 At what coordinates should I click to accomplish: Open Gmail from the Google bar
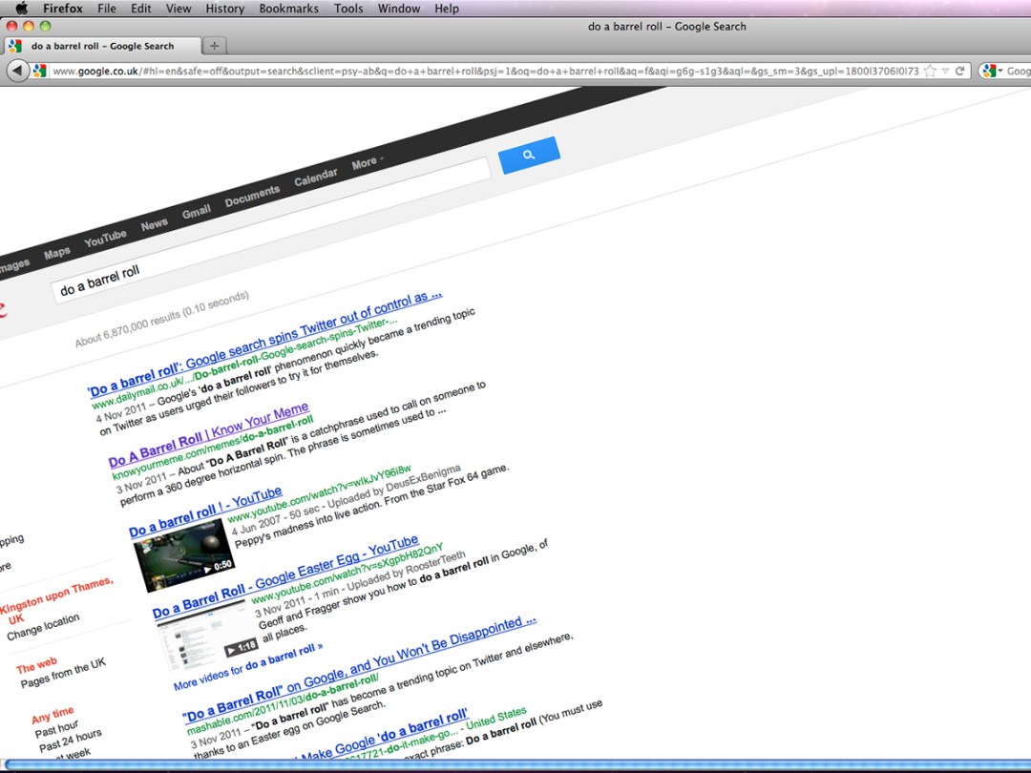[x=197, y=212]
